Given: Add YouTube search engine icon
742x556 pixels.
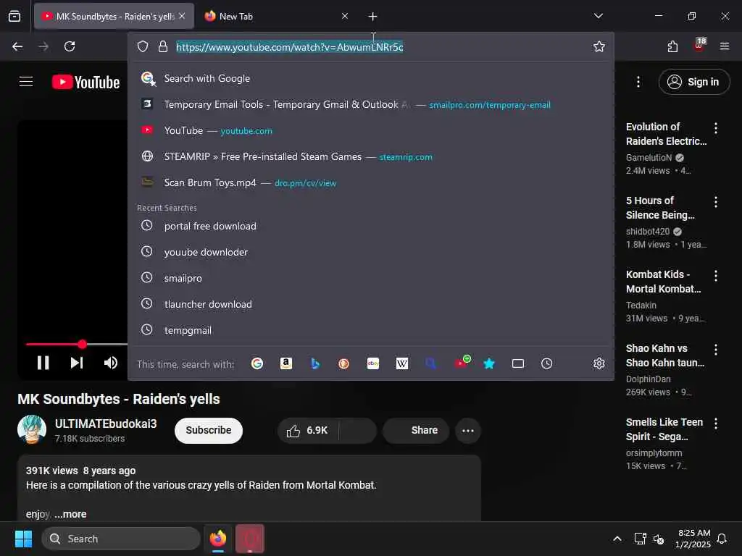Looking at the screenshot, I should [x=462, y=363].
